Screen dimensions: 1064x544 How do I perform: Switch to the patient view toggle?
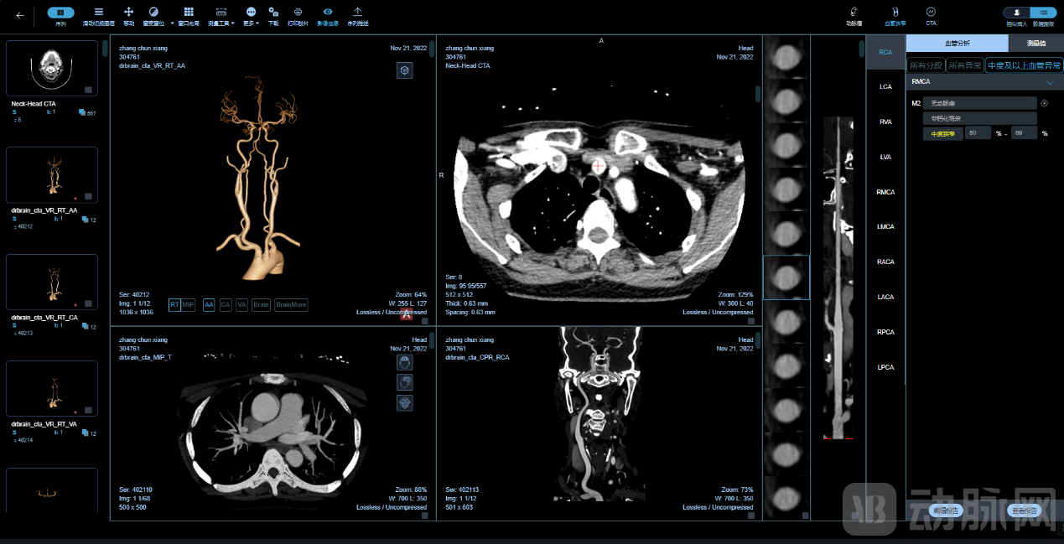pyautogui.click(x=1016, y=13)
